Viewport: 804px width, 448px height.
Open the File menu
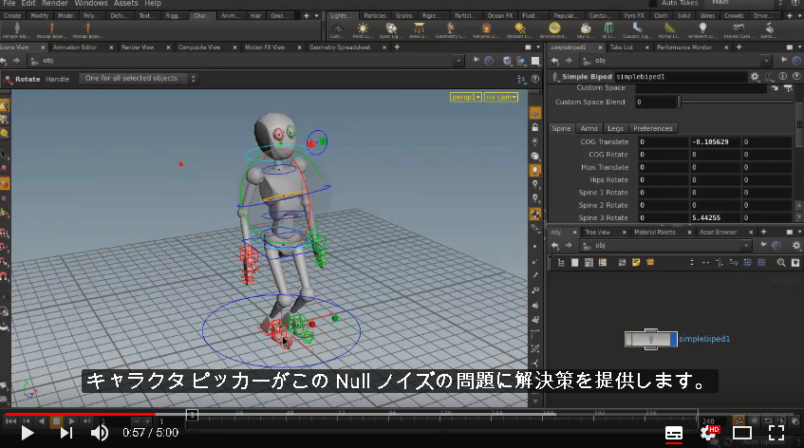coord(9,4)
